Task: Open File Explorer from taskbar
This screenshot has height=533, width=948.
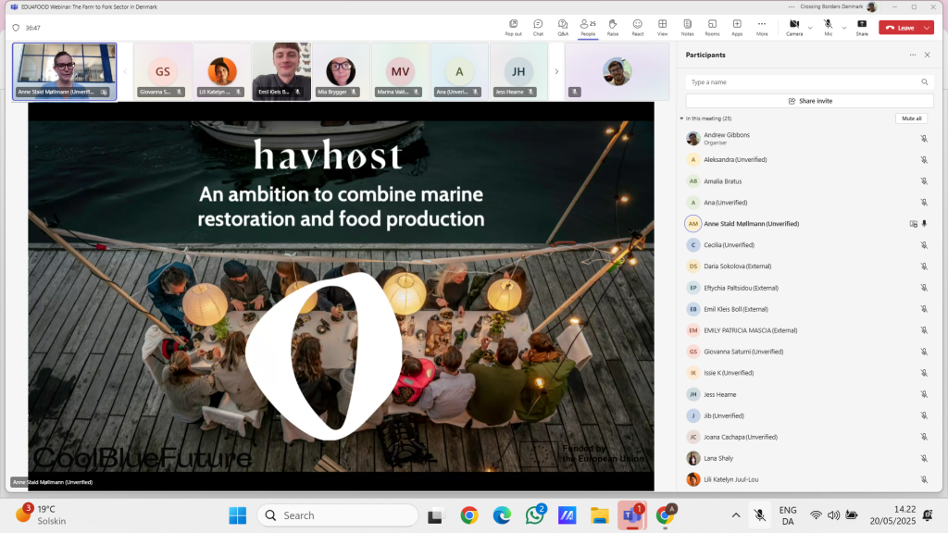Action: pos(600,515)
